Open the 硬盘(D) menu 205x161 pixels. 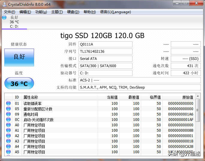click(73, 12)
